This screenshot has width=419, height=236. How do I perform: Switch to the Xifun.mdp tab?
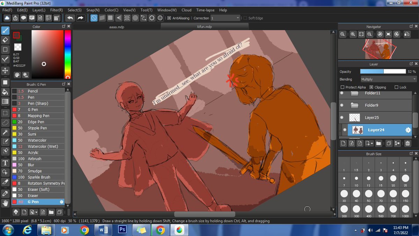click(x=204, y=27)
